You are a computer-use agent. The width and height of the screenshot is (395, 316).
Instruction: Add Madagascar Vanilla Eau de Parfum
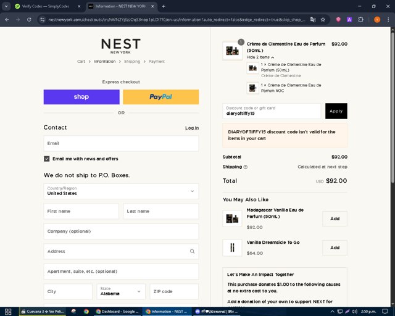tap(335, 218)
